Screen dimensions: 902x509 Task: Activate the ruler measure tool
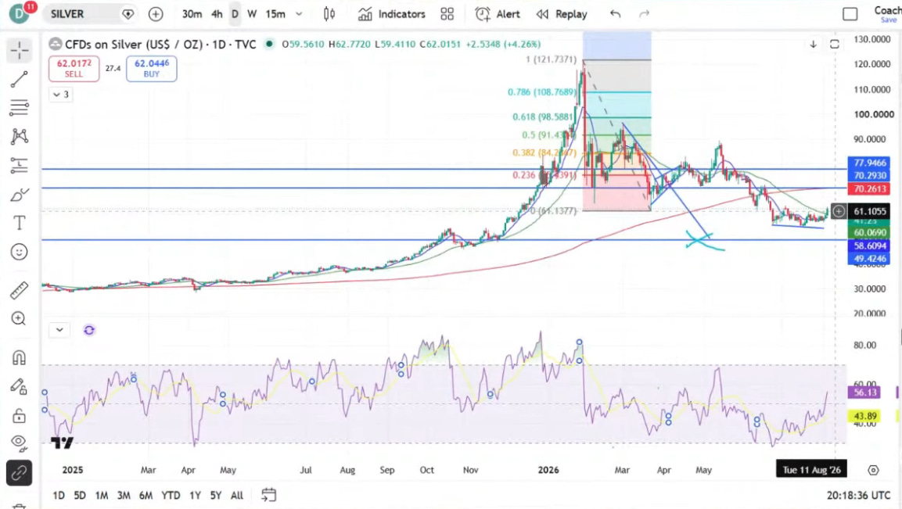[19, 290]
